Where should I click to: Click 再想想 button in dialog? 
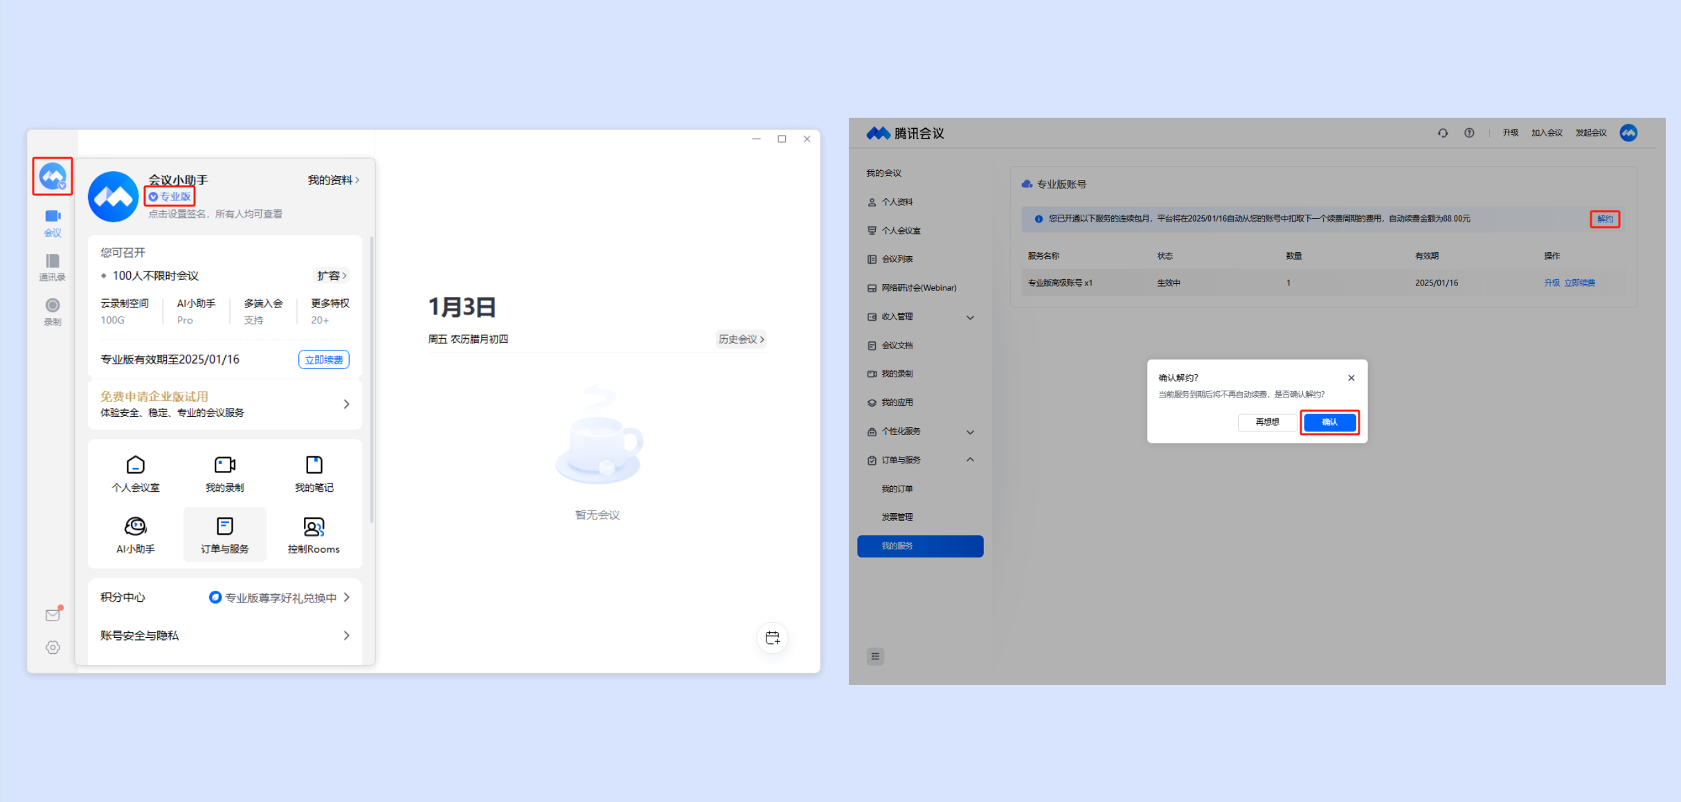pyautogui.click(x=1267, y=422)
